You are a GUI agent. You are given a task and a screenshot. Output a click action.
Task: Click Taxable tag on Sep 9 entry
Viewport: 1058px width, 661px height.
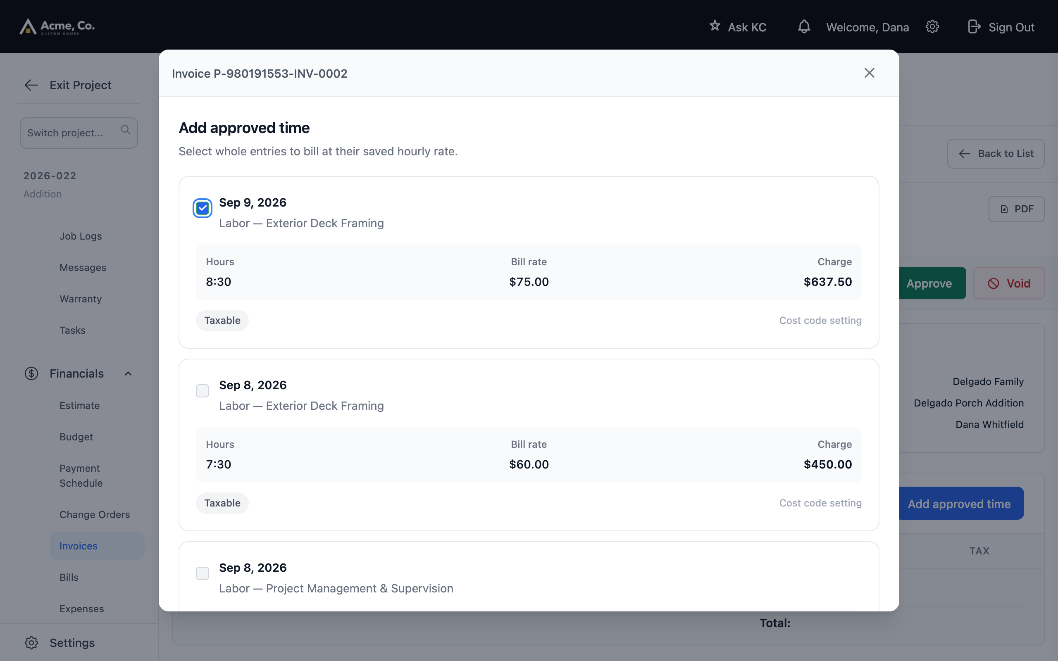[x=222, y=321]
